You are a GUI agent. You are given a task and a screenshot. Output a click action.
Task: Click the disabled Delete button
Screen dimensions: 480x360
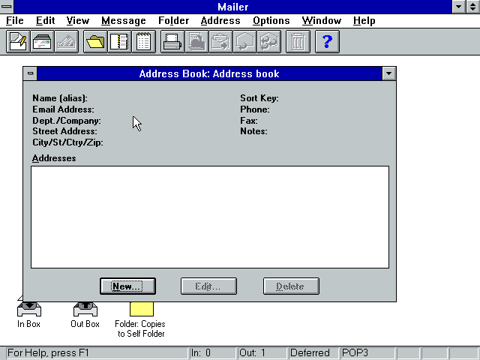coord(291,286)
